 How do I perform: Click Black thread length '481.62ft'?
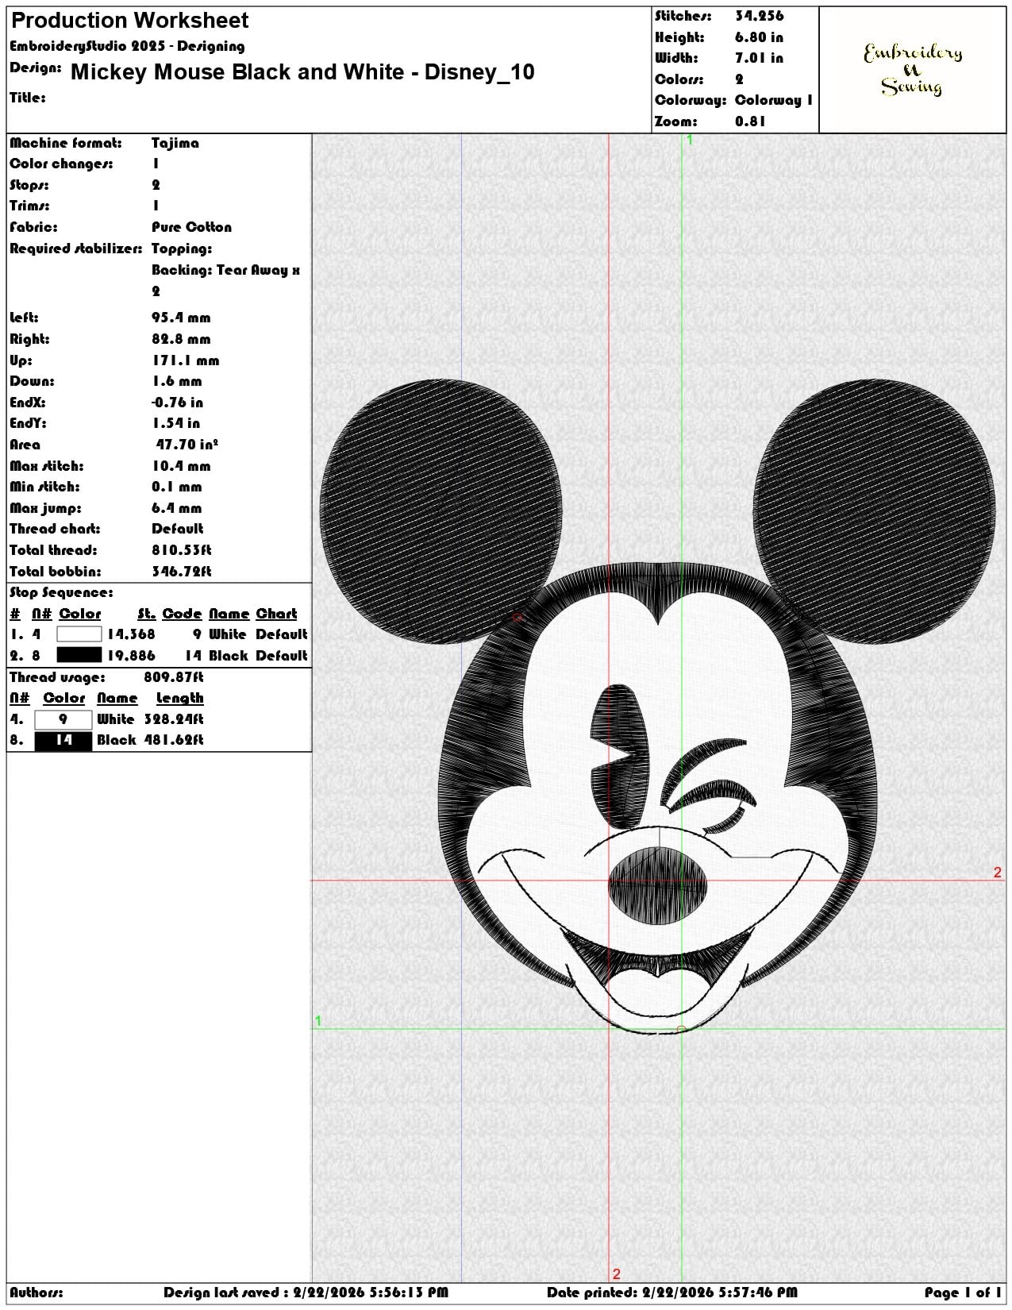174,740
